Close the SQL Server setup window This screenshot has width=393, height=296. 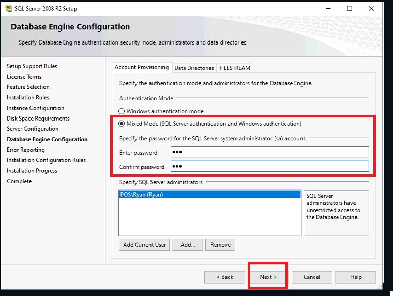tap(372, 9)
